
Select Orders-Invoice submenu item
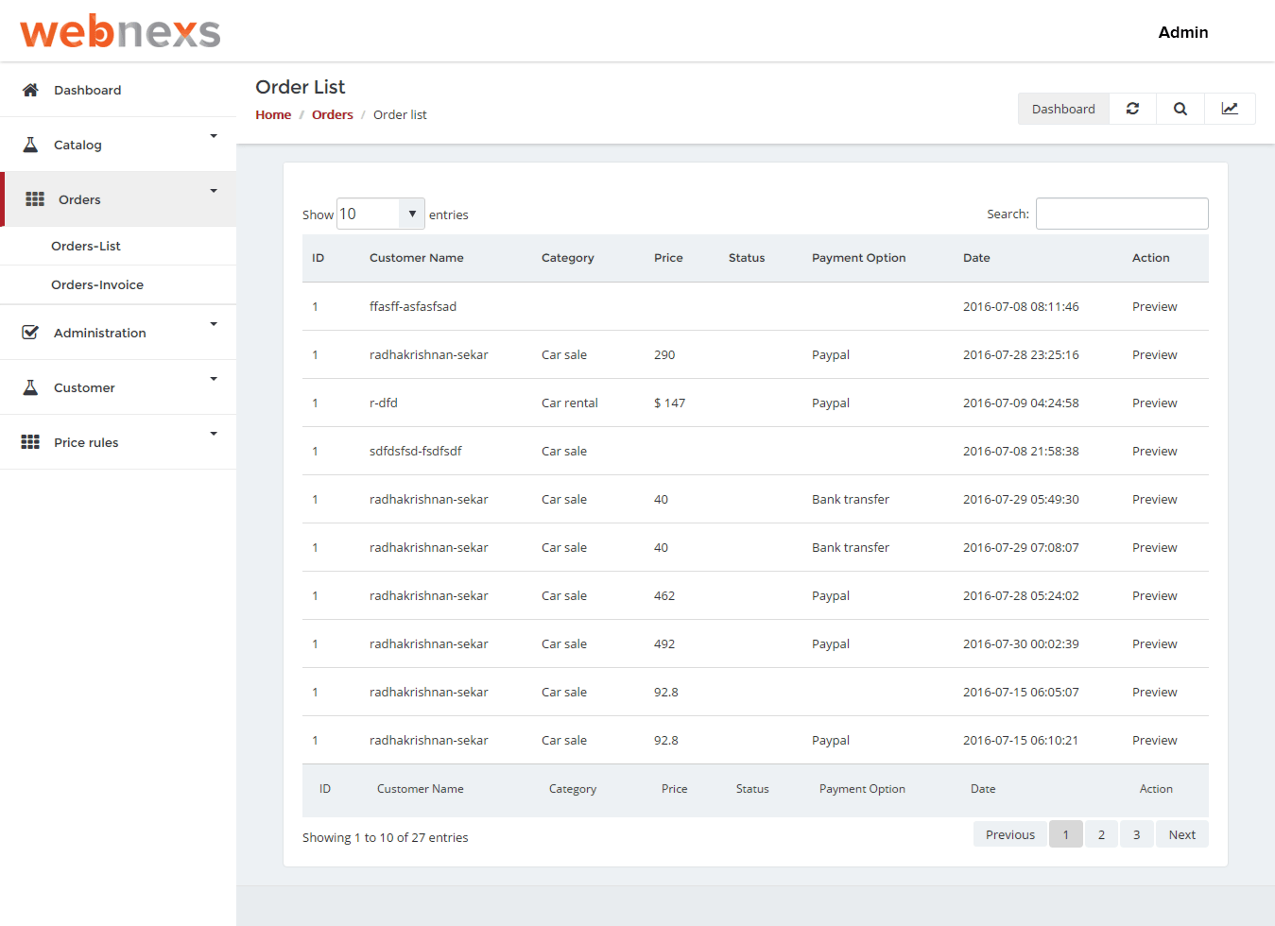tap(118, 284)
